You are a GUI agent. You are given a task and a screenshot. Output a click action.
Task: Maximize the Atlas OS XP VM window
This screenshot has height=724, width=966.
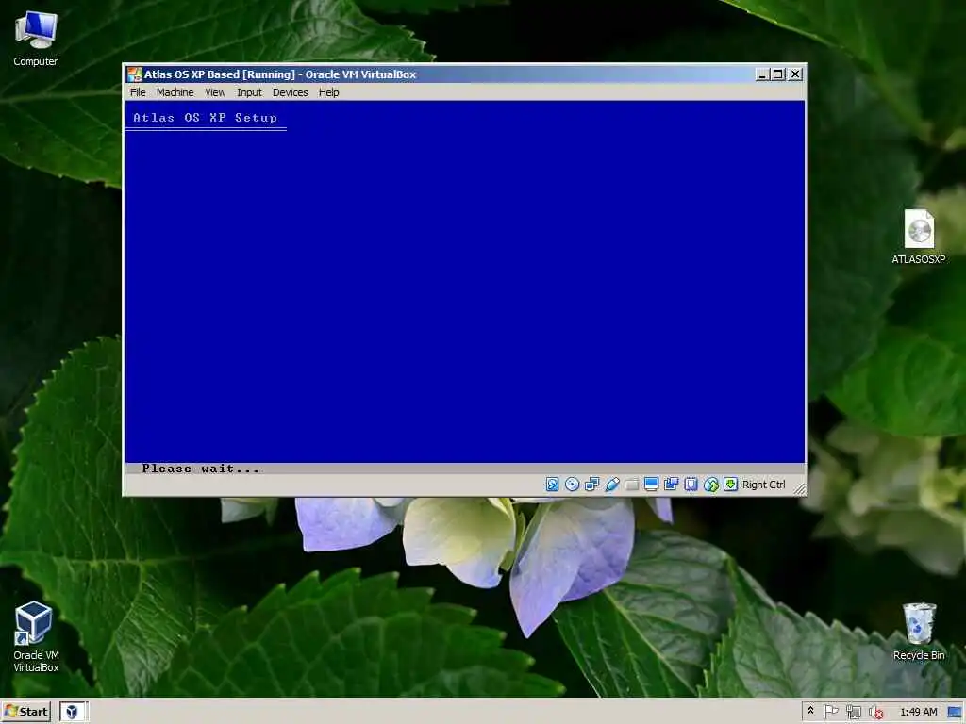tap(778, 74)
